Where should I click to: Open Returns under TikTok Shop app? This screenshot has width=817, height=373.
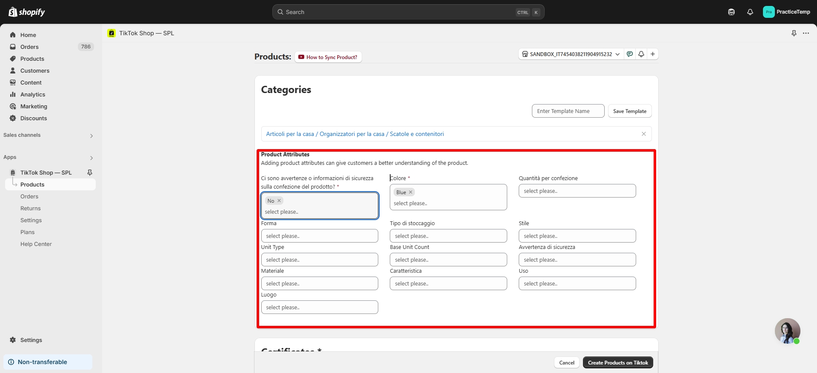31,208
